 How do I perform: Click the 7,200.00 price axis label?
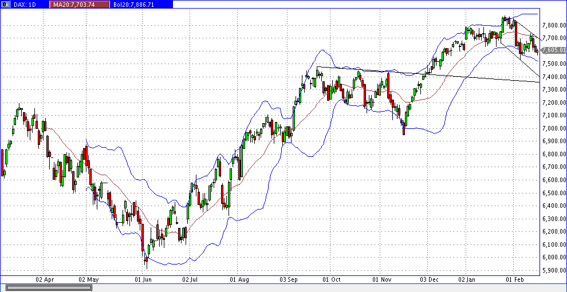click(554, 102)
